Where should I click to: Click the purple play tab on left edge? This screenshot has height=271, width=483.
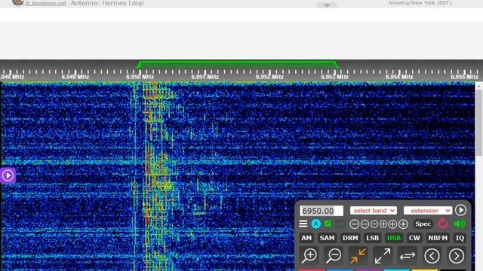coord(8,175)
